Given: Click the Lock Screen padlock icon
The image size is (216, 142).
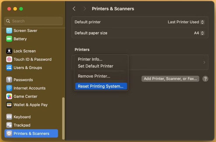Looking at the screenshot, I should click(9, 51).
